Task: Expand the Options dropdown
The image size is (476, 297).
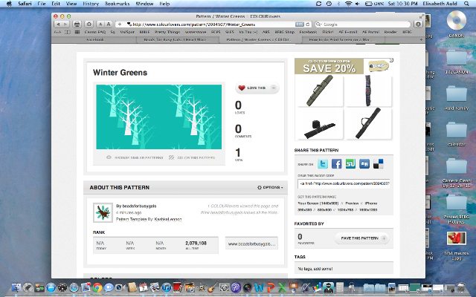Action: tap(270, 187)
